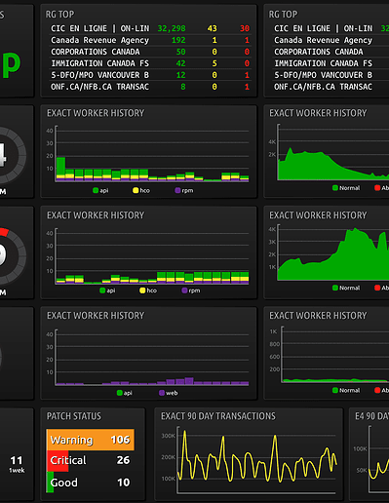The image size is (389, 503).
Task: Select ONF.CA/NFB.CA TRANSAC row
Action: [x=150, y=87]
